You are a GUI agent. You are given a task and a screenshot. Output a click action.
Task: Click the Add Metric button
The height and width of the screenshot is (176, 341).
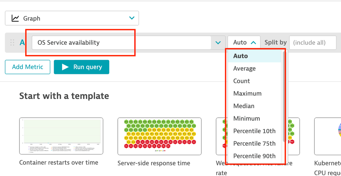coord(28,67)
